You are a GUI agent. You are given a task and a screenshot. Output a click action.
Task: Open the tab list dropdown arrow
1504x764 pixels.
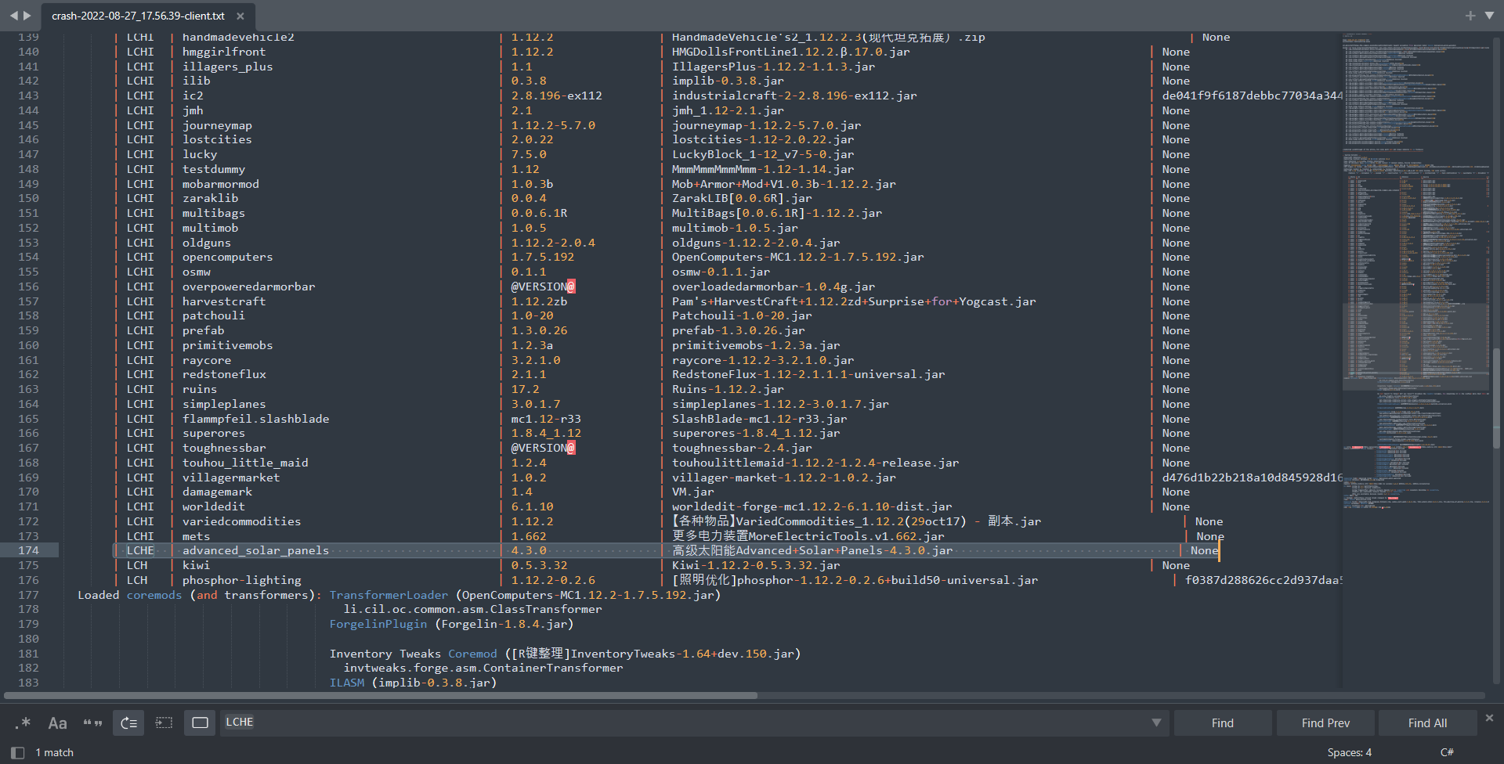[x=1489, y=16]
